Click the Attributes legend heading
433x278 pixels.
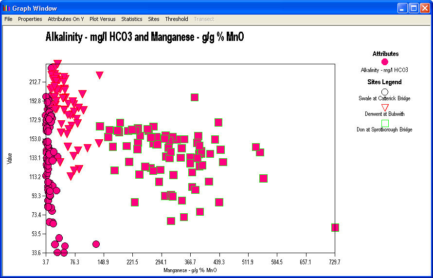[385, 54]
